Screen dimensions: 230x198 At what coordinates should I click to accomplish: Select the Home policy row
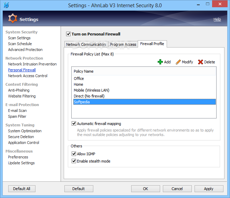[x=145, y=84]
